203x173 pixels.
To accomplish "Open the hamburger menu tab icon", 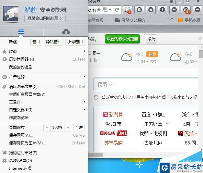I will coord(21,31).
